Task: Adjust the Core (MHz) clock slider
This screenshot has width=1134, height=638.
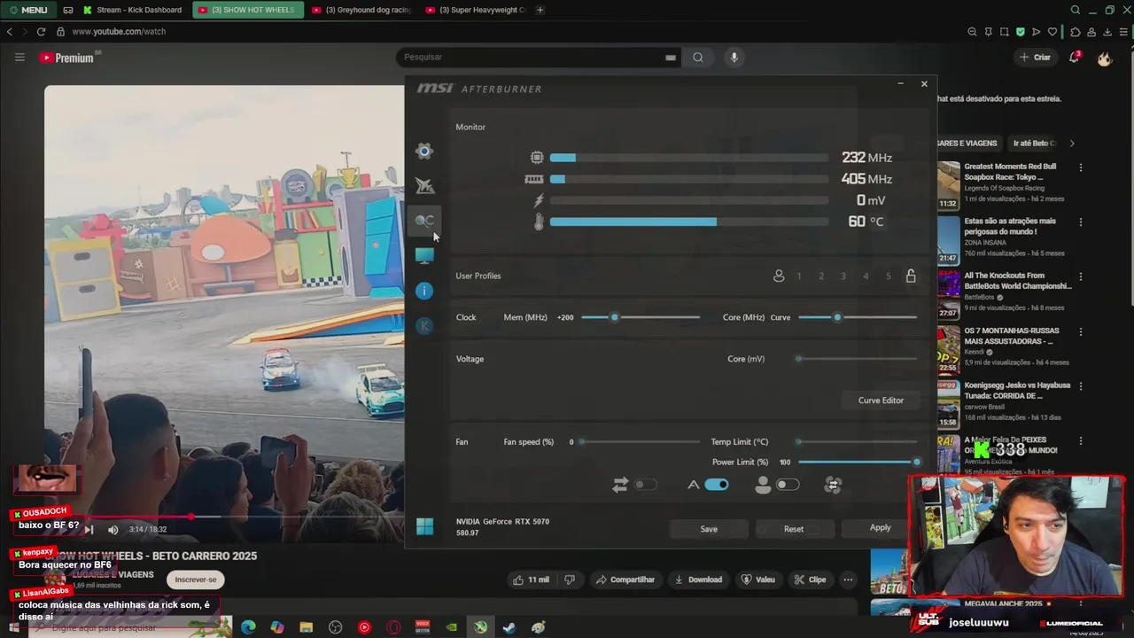Action: point(858,317)
